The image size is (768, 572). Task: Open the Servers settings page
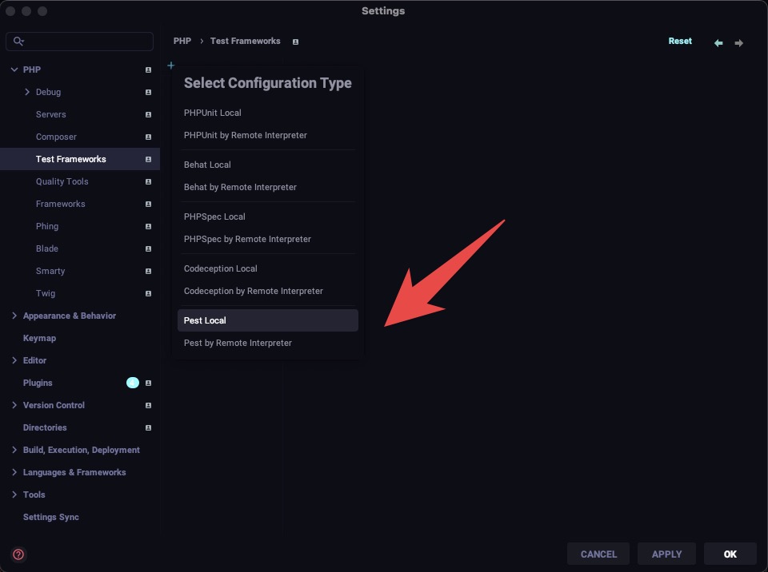pyautogui.click(x=80, y=114)
